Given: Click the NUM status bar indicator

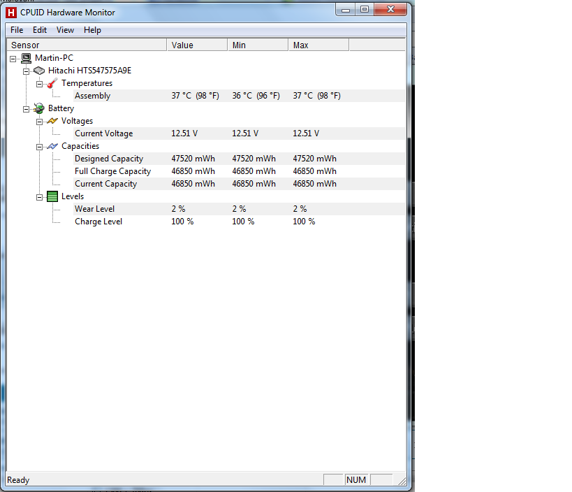Looking at the screenshot, I should pyautogui.click(x=356, y=479).
